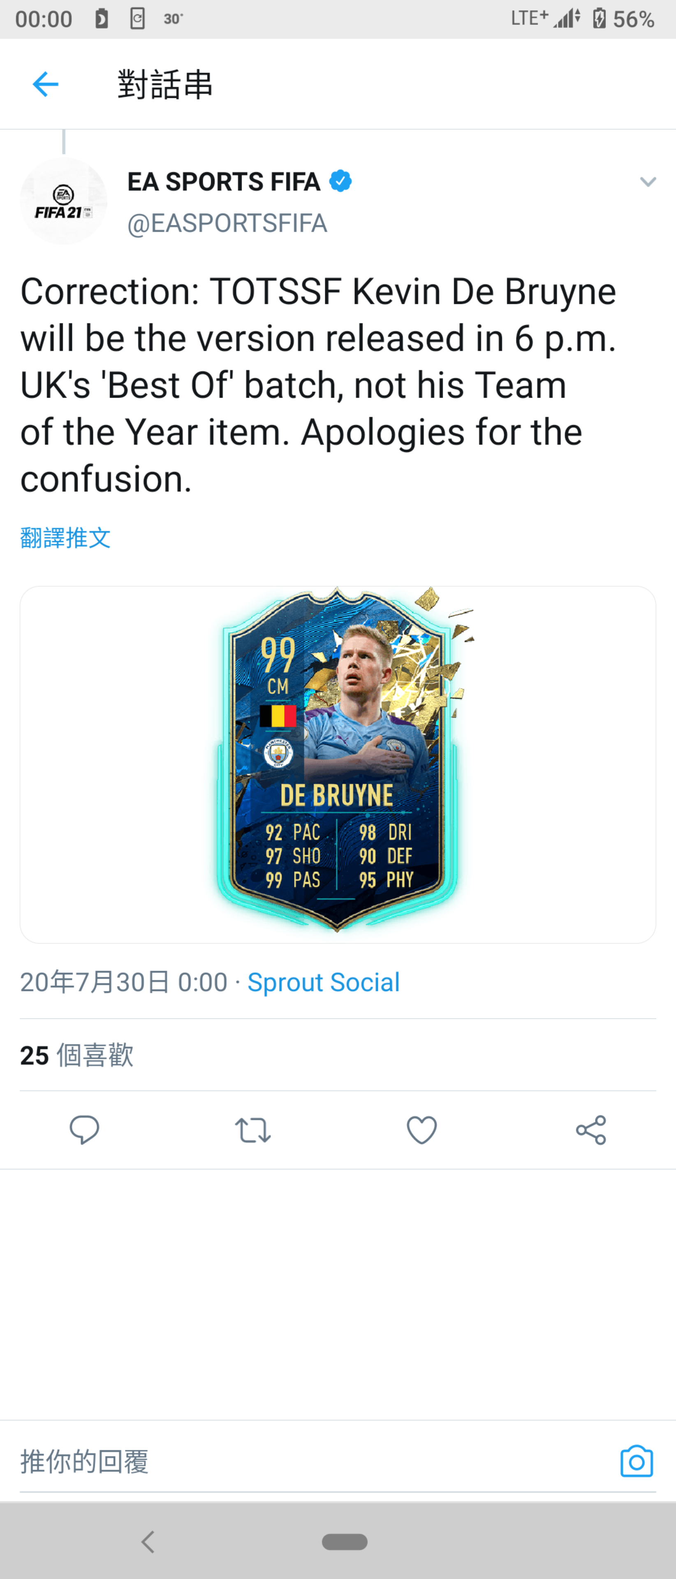Tap the home gesture pill

tap(345, 1542)
